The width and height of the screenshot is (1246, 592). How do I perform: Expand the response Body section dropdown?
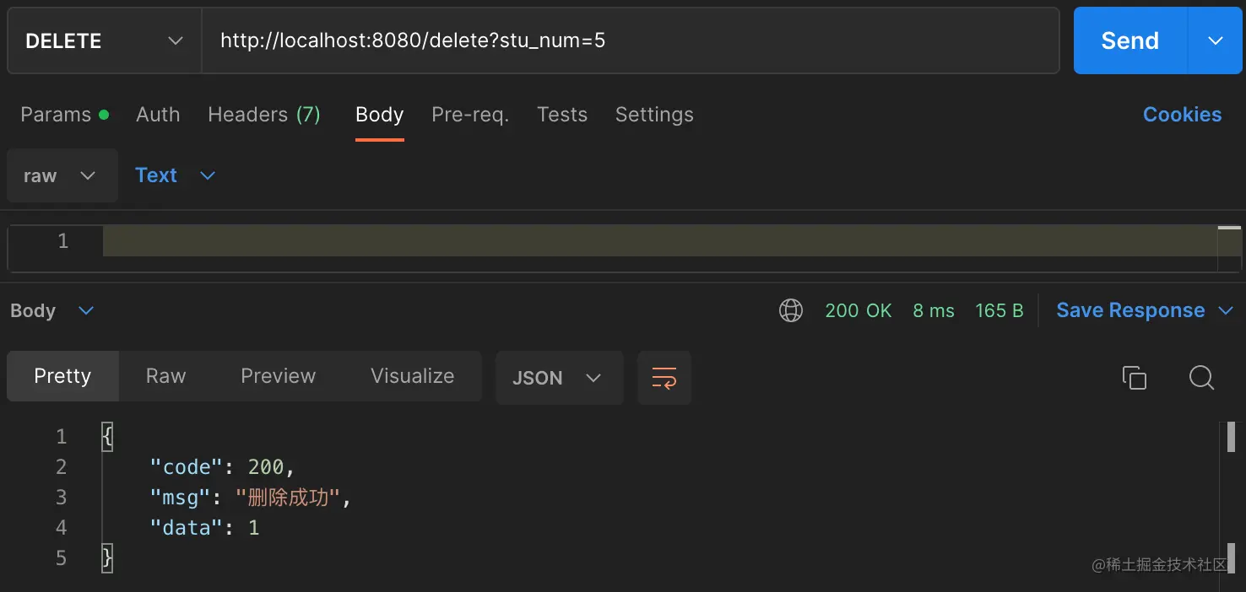click(85, 310)
